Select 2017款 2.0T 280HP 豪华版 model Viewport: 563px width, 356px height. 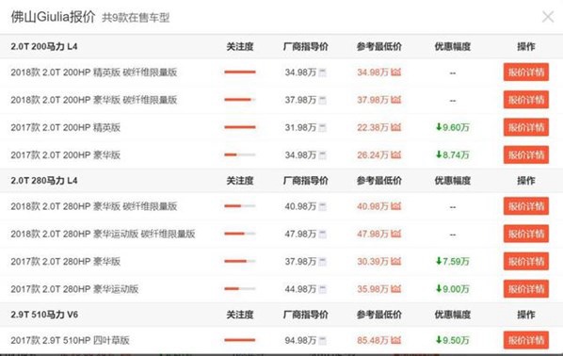pos(65,262)
